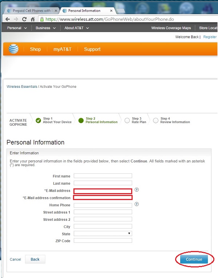The width and height of the screenshot is (218, 278).
Task: Open the myAT&T menu
Action: pyautogui.click(x=62, y=49)
